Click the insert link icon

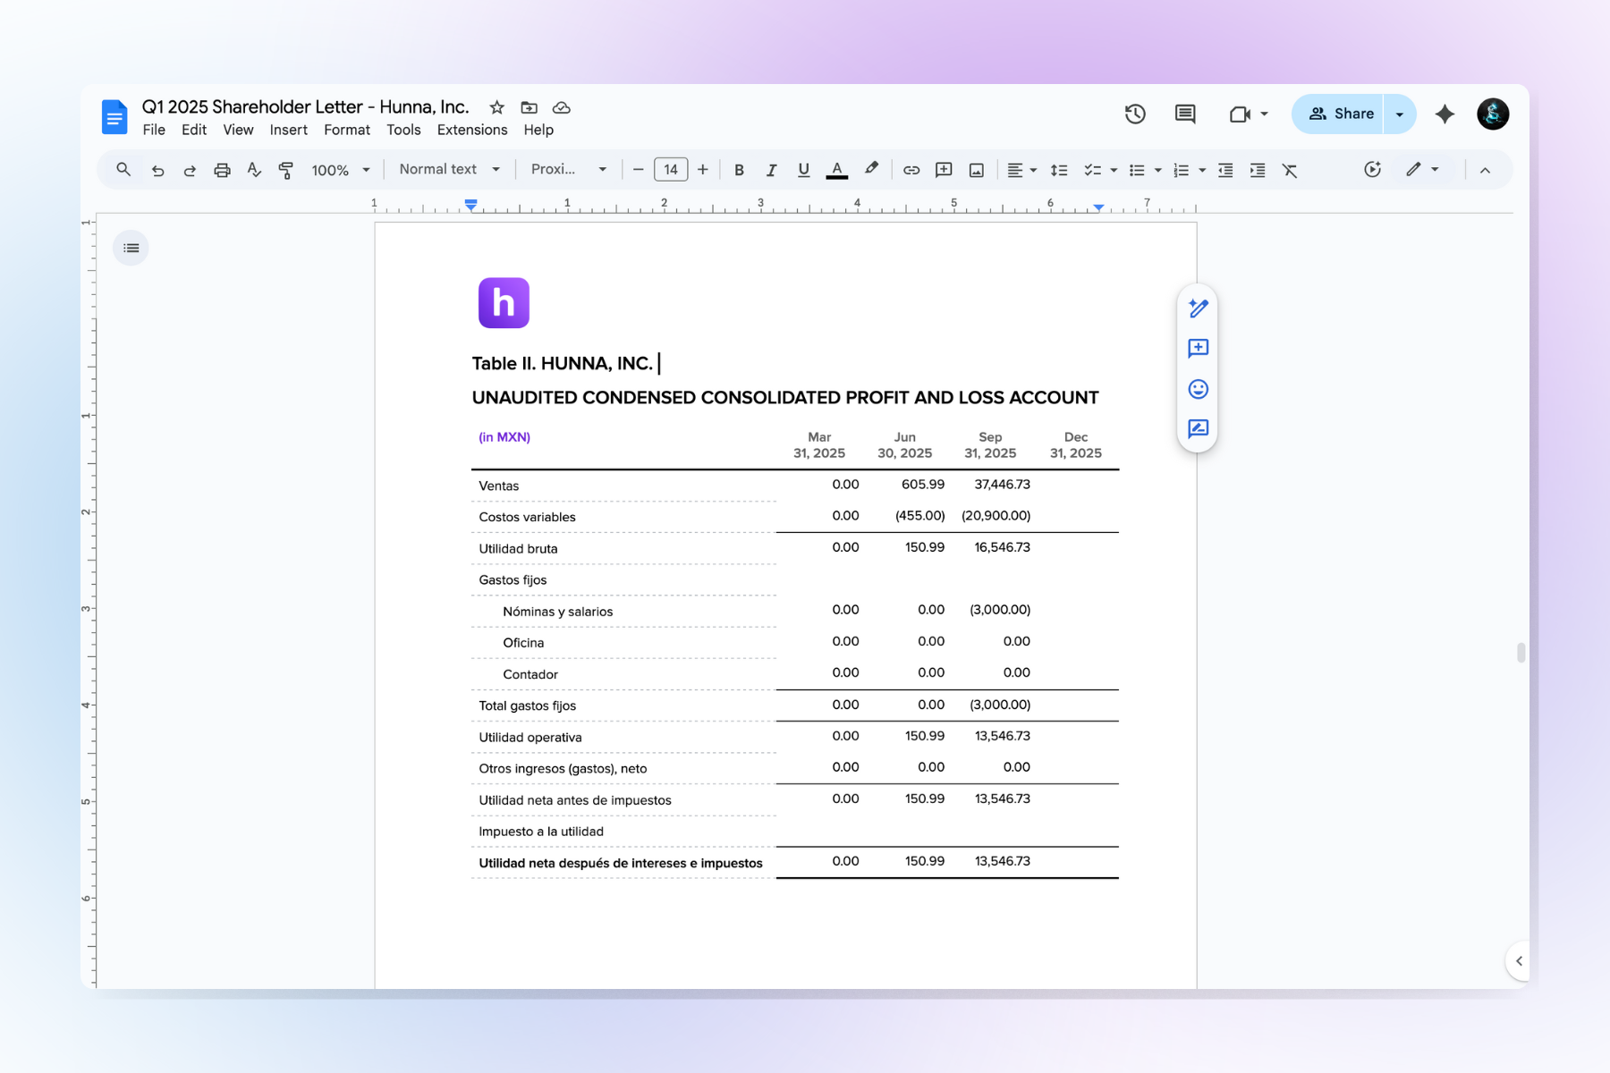pos(911,170)
